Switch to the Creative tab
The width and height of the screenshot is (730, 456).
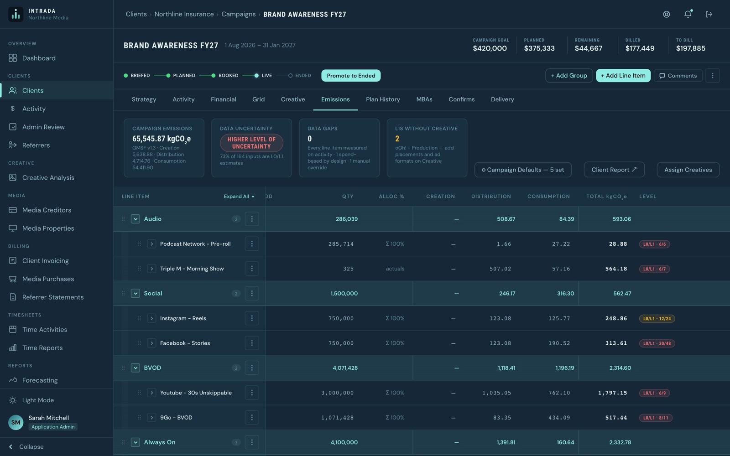coord(293,99)
